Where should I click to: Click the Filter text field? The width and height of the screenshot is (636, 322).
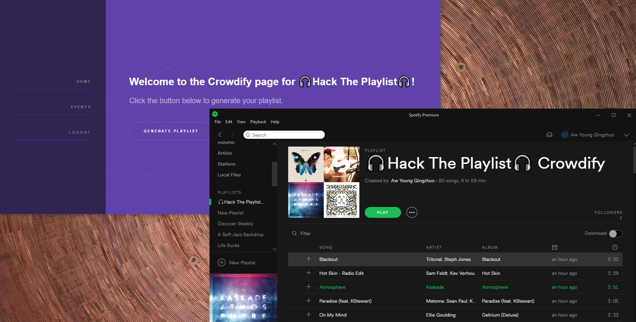tap(305, 233)
